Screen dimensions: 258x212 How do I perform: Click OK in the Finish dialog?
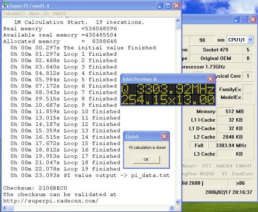(x=146, y=160)
